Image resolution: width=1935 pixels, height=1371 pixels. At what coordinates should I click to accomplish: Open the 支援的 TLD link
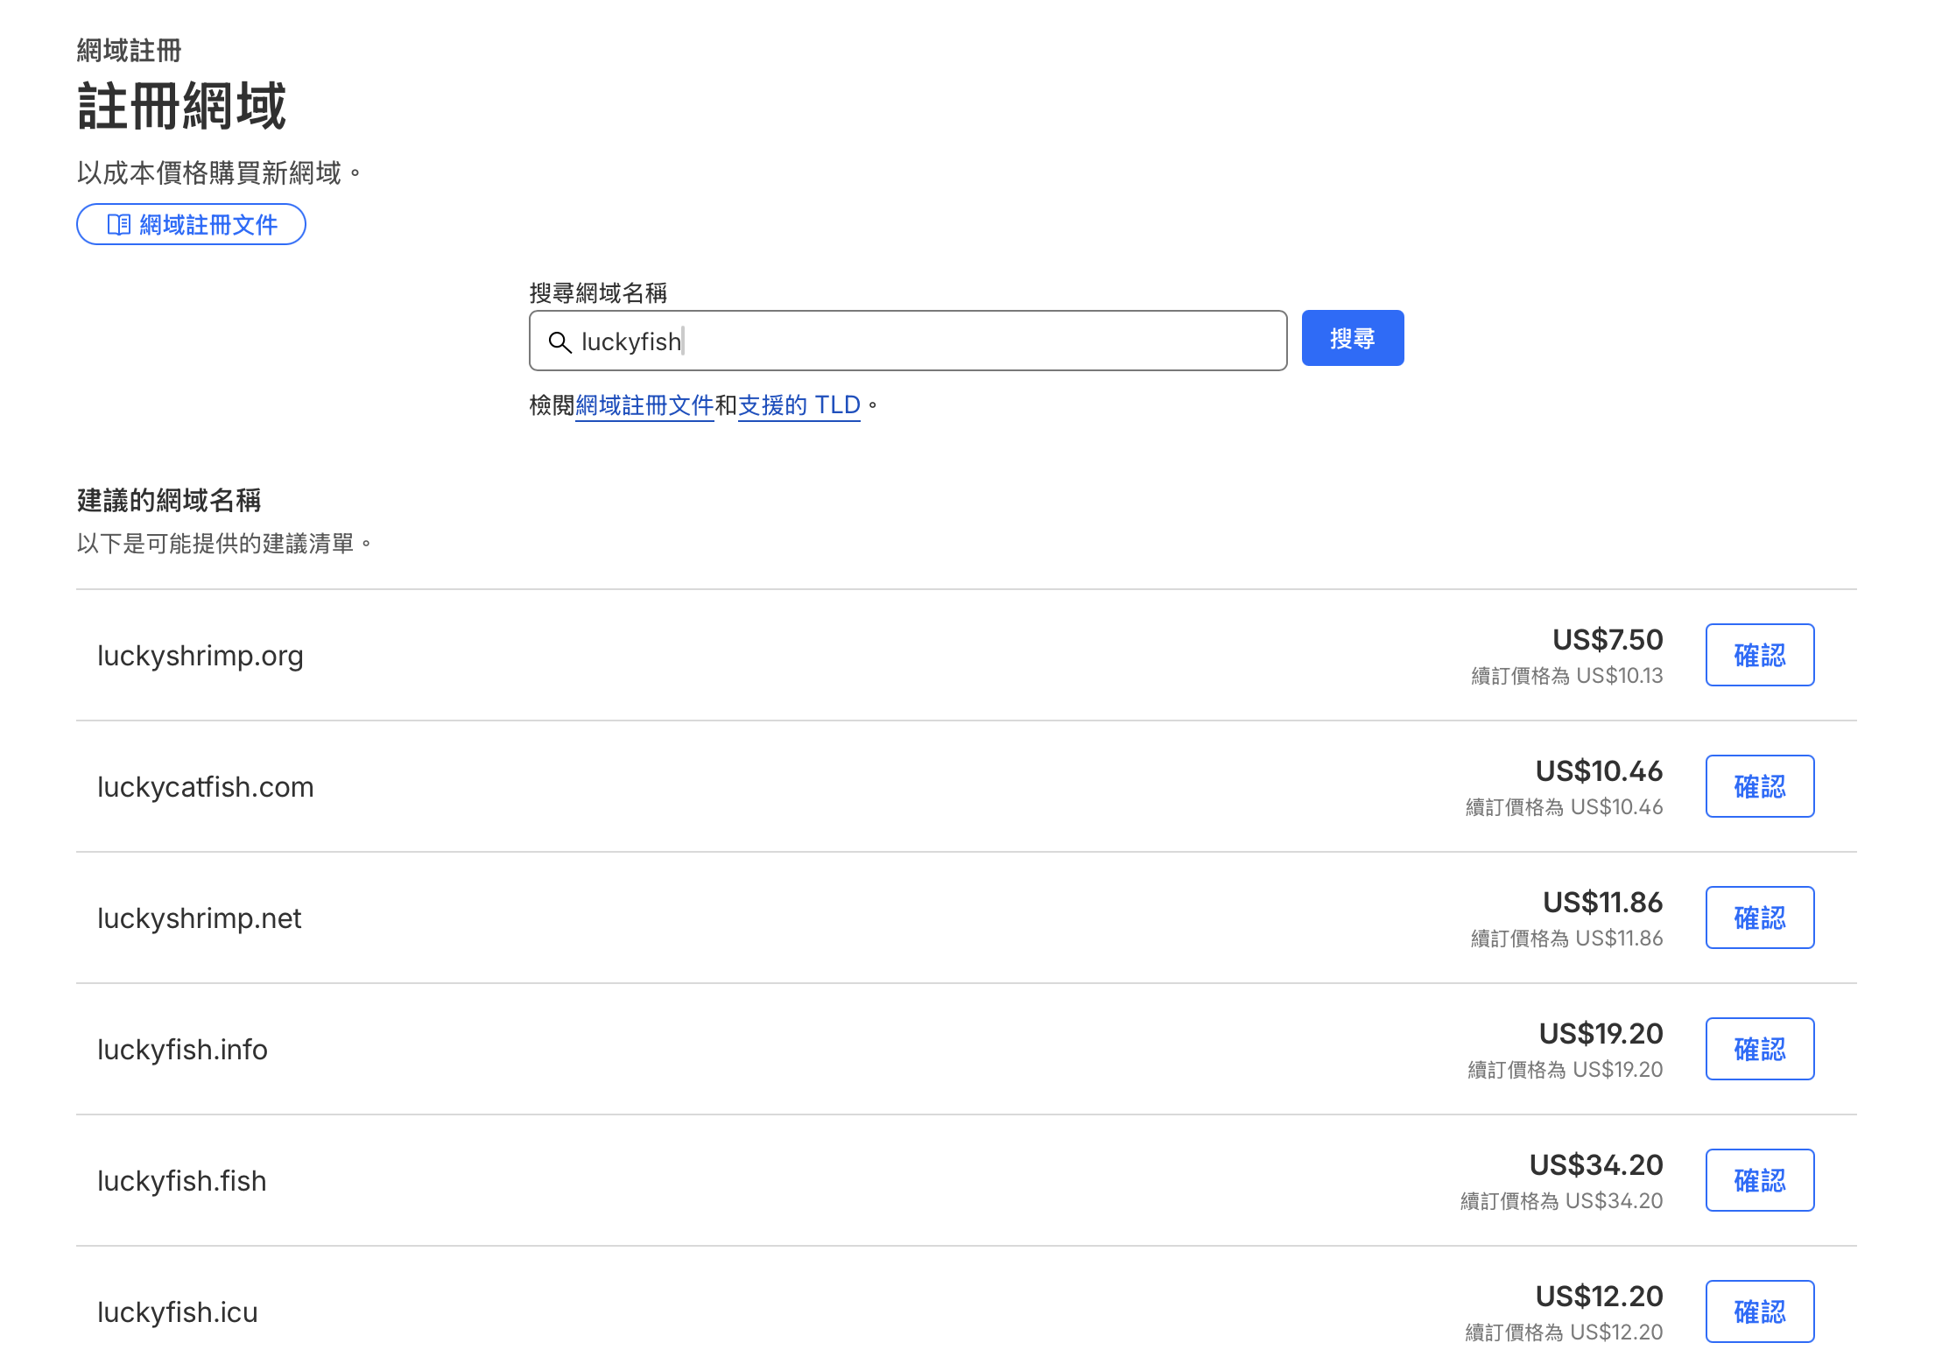click(x=799, y=405)
